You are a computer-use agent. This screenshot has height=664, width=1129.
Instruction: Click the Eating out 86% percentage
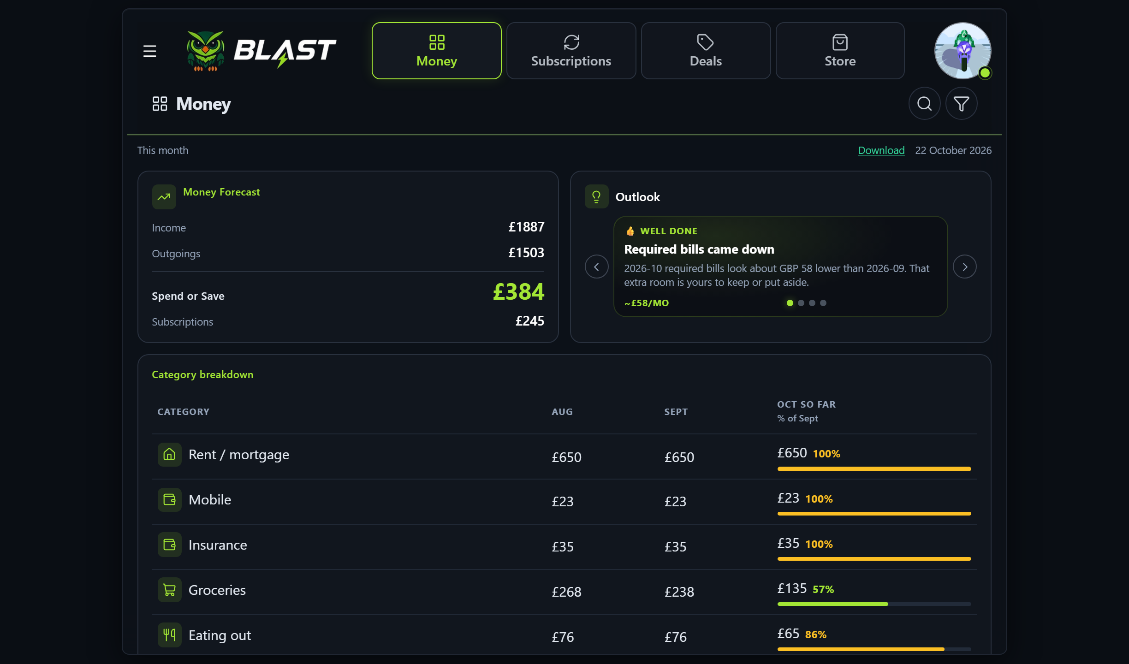point(815,635)
